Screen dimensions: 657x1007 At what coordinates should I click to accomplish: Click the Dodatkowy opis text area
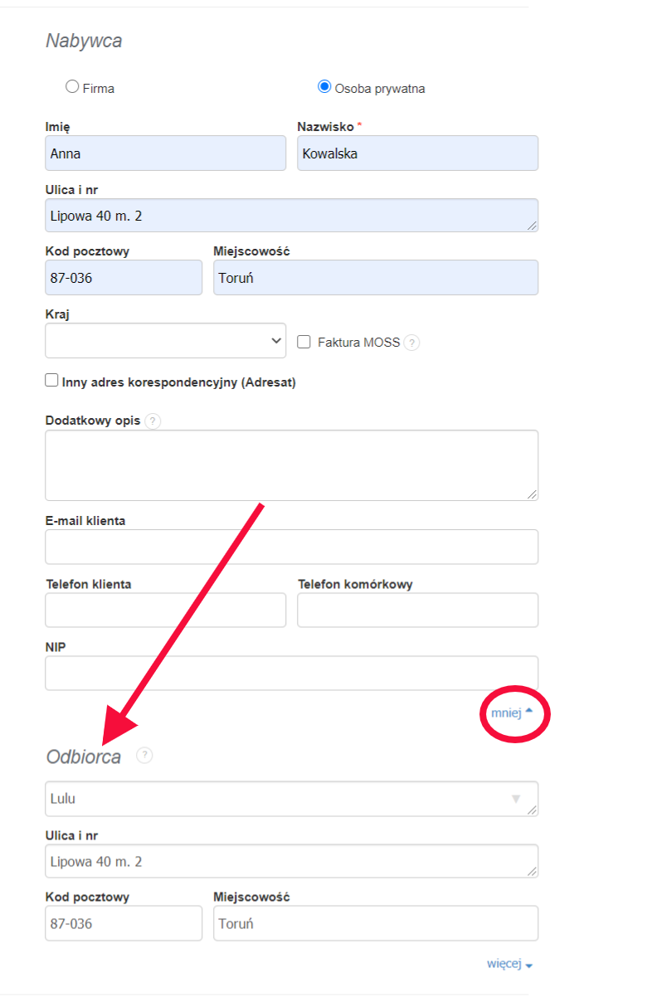click(291, 465)
